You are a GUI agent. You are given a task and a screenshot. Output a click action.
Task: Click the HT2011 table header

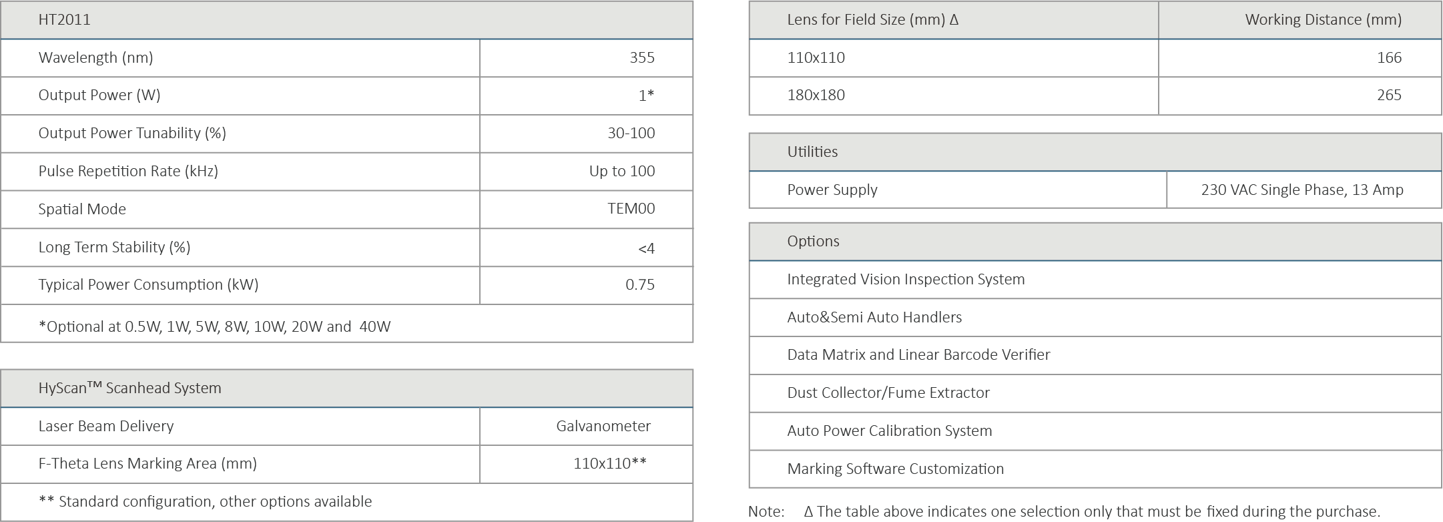tap(65, 19)
